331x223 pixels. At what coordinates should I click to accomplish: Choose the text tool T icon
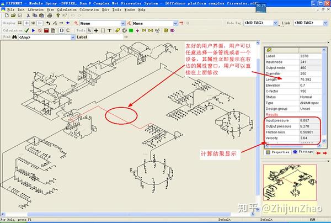[109, 30]
